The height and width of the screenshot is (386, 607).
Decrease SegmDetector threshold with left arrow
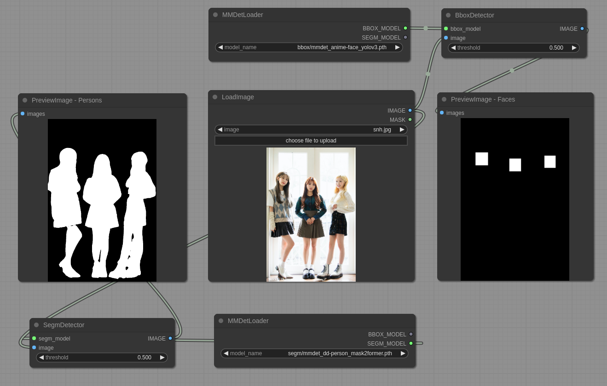tap(41, 358)
